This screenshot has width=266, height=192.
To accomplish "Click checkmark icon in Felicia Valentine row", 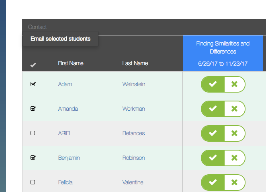I will tap(213, 182).
